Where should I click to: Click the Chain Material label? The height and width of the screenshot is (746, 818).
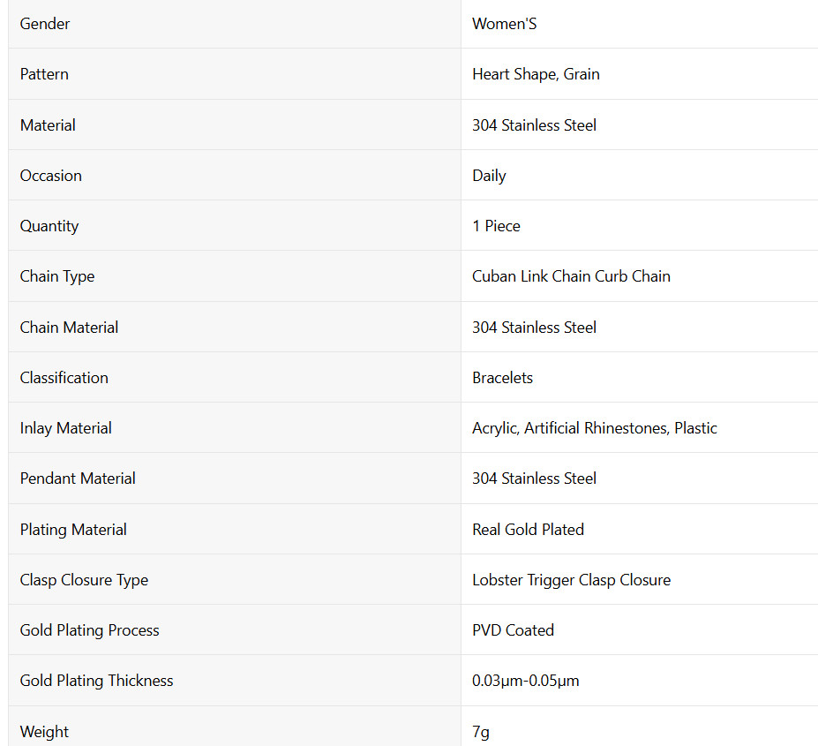(69, 328)
